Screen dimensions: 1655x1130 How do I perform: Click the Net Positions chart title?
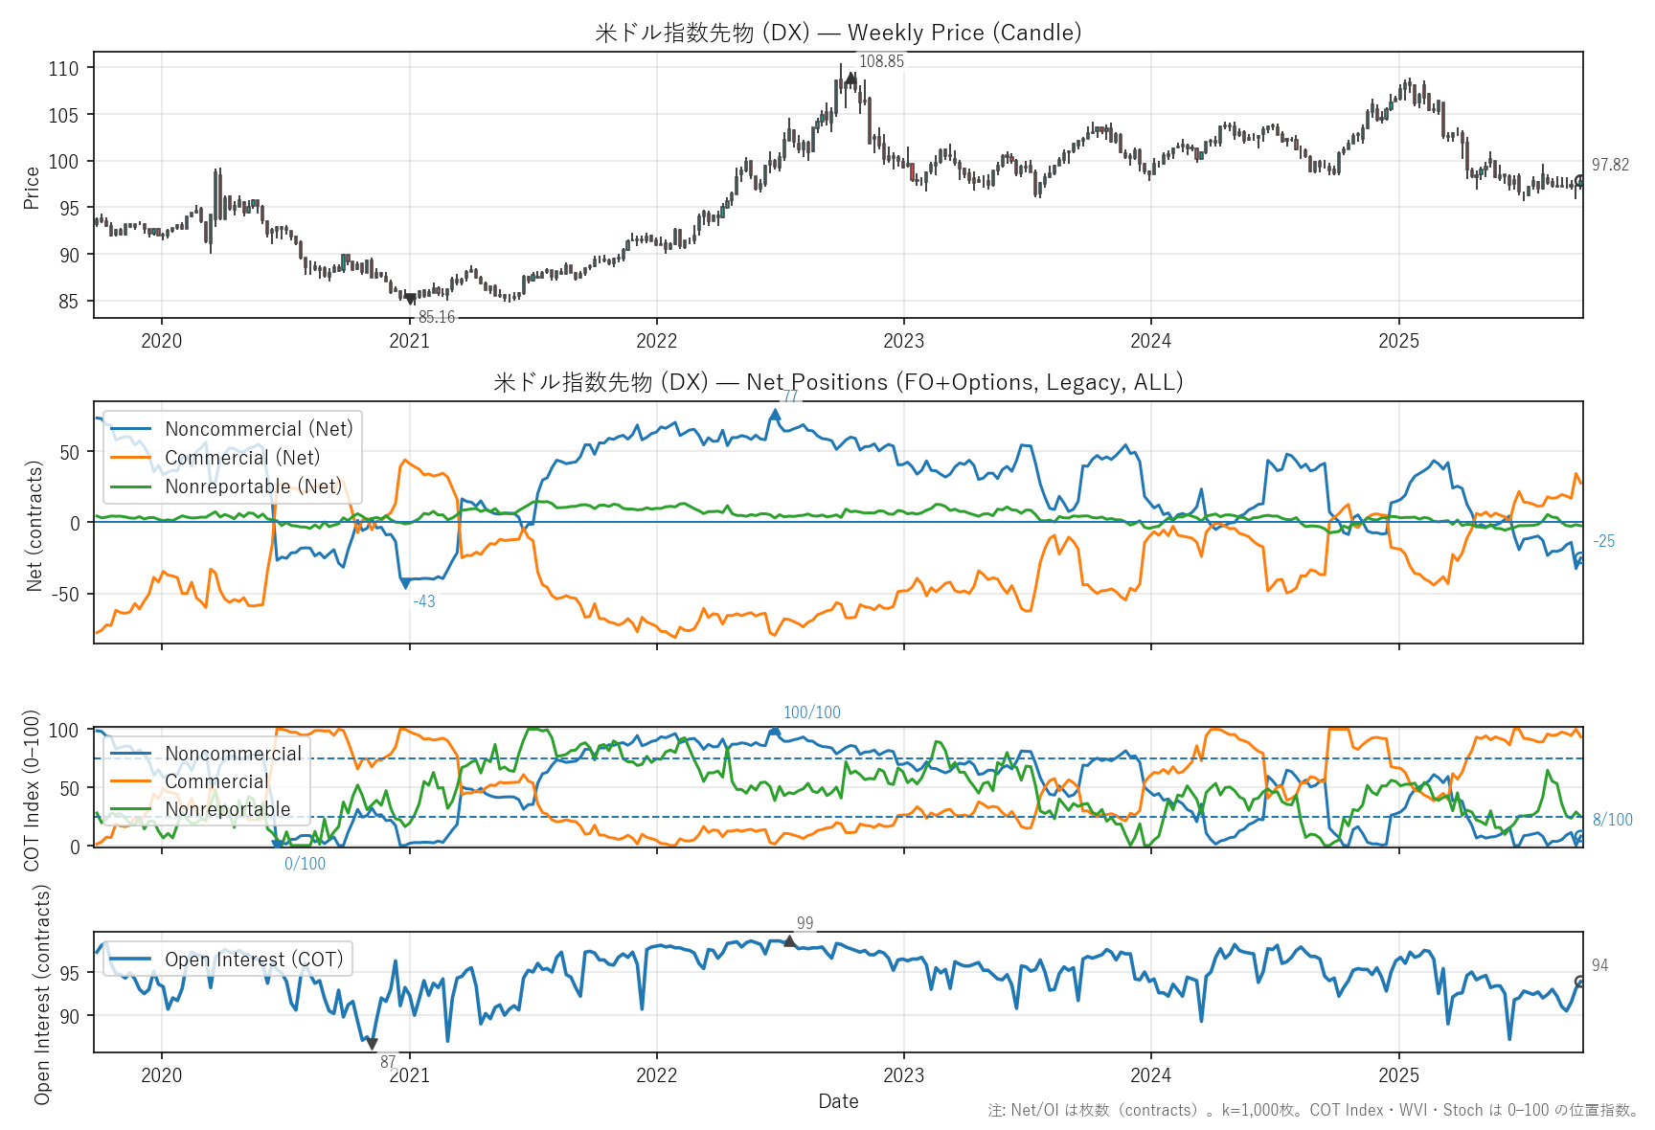tap(838, 382)
